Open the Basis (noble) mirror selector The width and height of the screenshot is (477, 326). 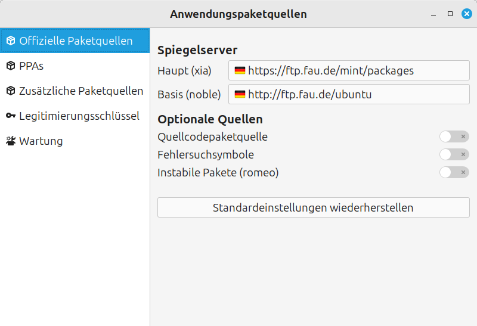[x=349, y=94]
